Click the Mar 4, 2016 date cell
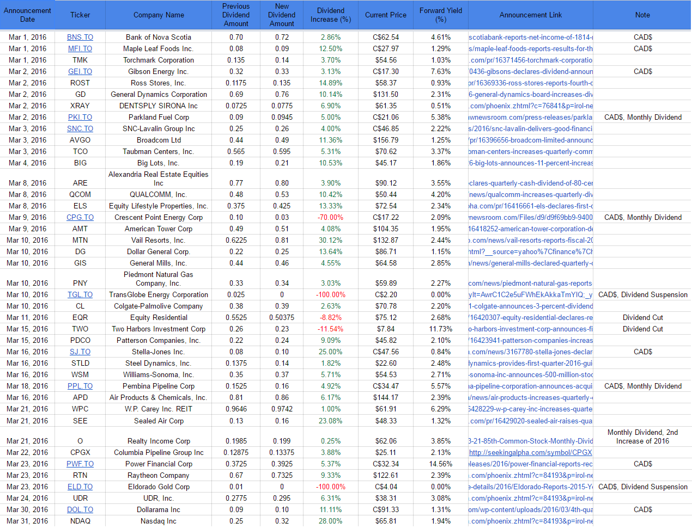Viewport: 692px width, 529px height. tap(27, 163)
